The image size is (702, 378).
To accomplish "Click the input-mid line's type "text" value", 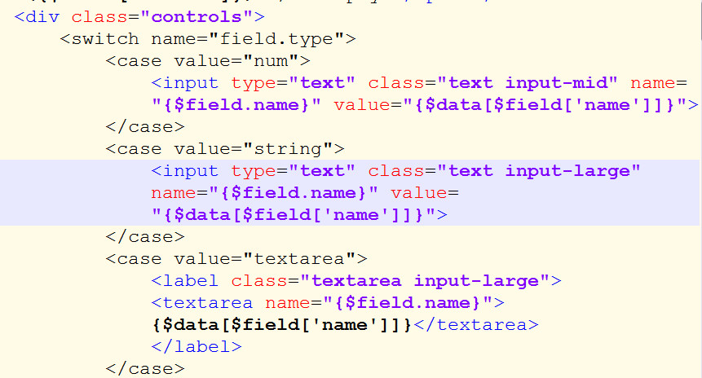I will (x=328, y=83).
